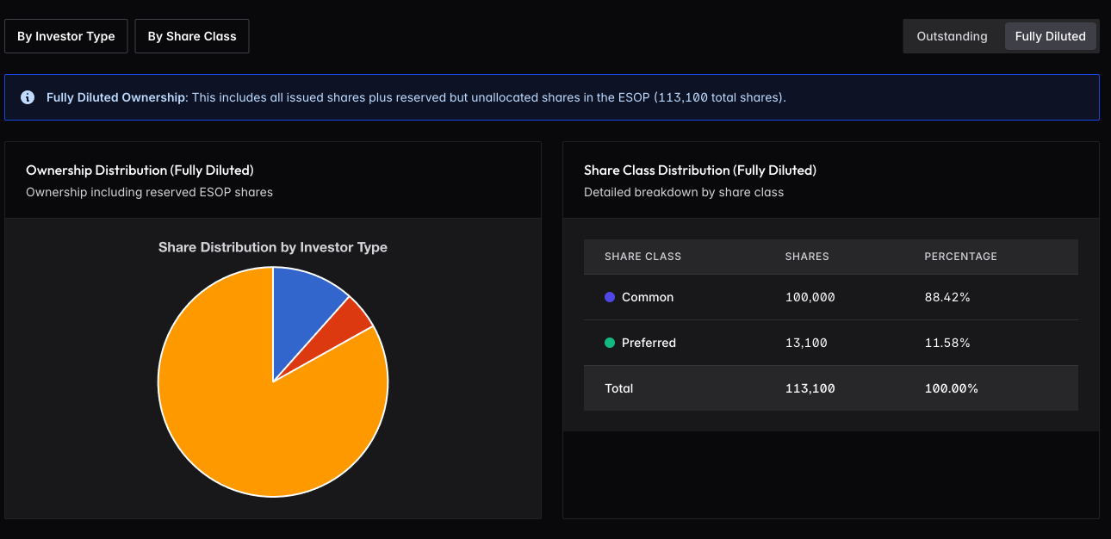Click the Share Class column header
Image resolution: width=1111 pixels, height=539 pixels.
642,257
